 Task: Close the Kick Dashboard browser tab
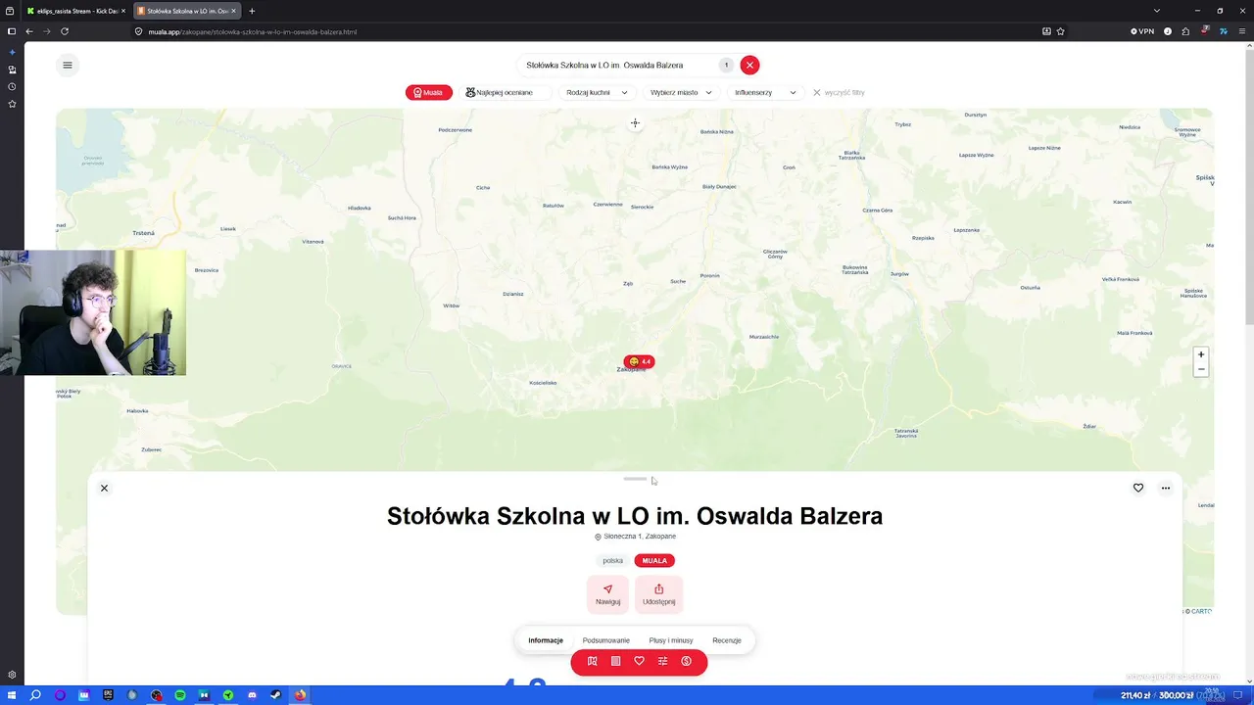pyautogui.click(x=123, y=11)
